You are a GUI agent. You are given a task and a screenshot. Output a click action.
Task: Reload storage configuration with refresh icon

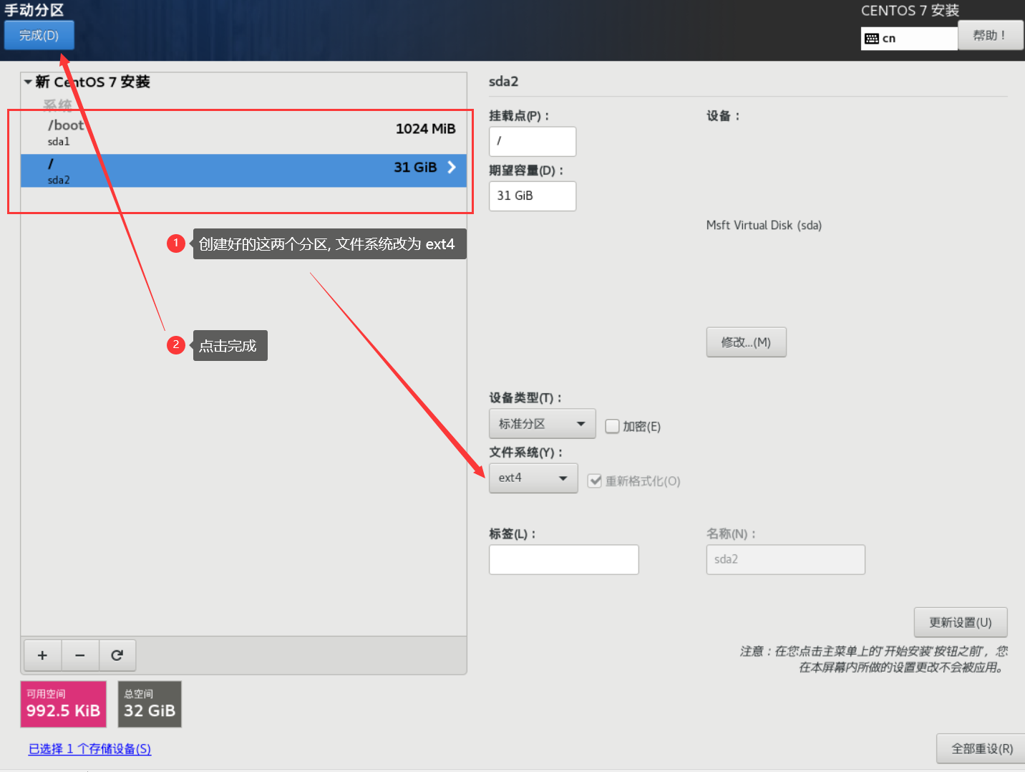117,655
